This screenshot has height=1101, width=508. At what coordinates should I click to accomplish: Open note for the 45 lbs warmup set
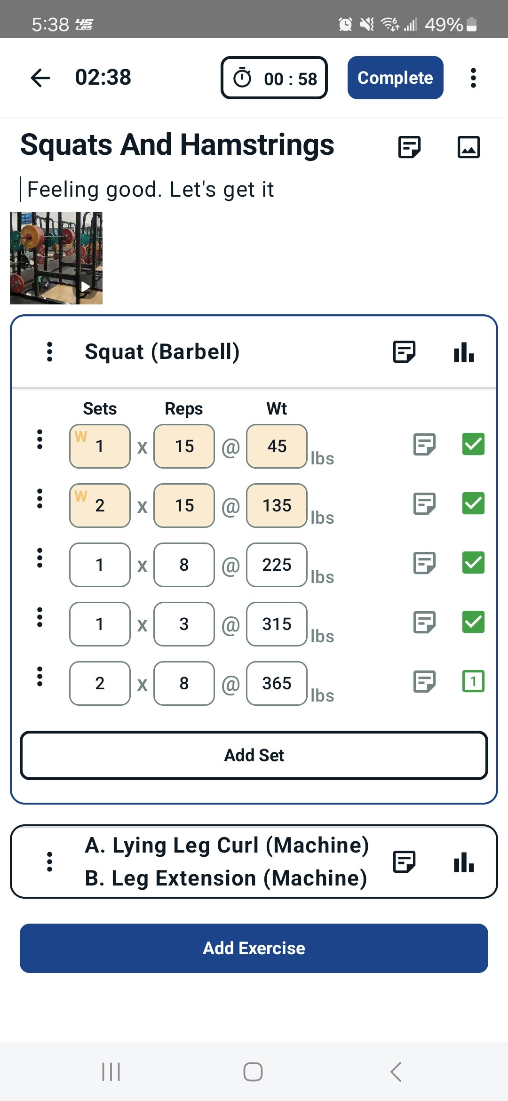pyautogui.click(x=424, y=444)
